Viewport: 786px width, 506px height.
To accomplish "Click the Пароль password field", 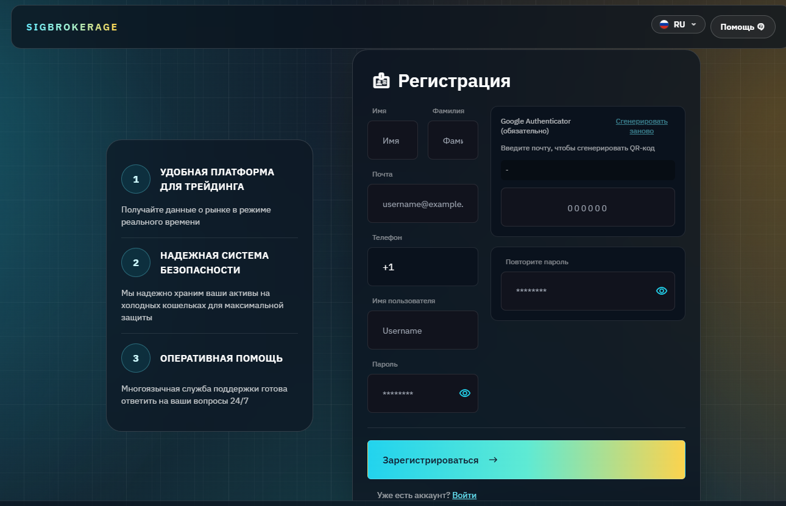I will tap(423, 393).
